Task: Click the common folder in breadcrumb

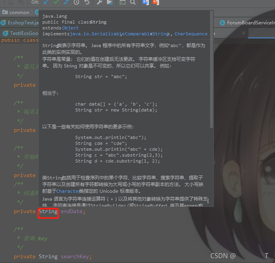Action: pos(16,13)
